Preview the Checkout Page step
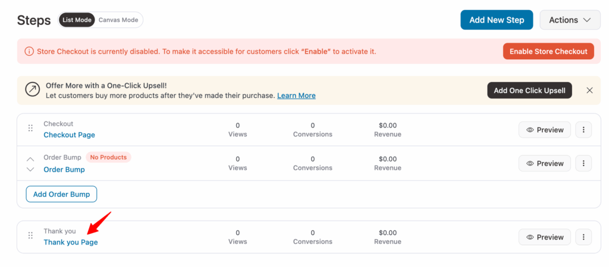609x267 pixels. tap(545, 130)
